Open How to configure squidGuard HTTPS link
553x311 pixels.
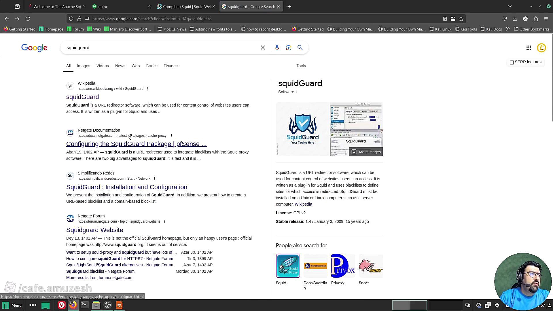(120, 259)
